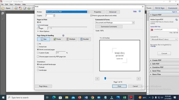Launch Microsoft Edge from the taskbar

(54, 97)
